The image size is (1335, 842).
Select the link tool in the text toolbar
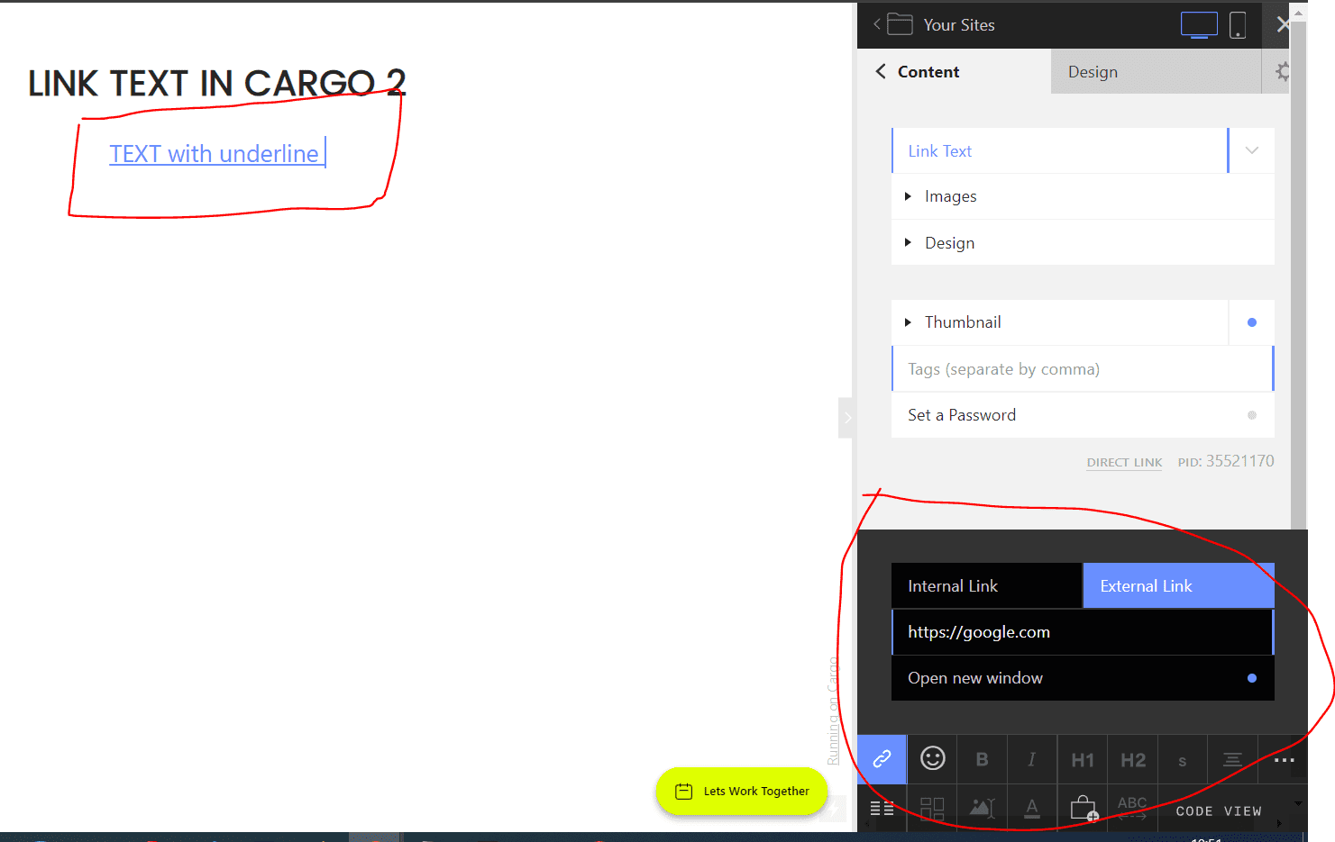[882, 759]
